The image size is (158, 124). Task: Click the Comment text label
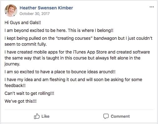point(120,116)
